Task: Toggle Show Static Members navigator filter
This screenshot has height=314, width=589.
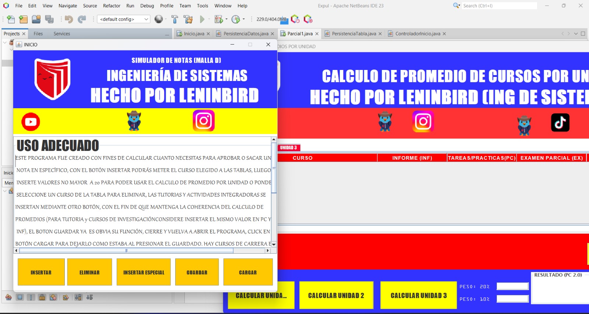Action: 31,297
